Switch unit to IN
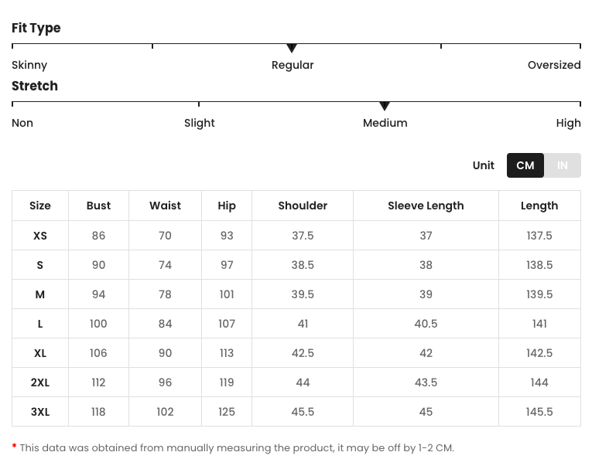592x476 pixels. tap(563, 165)
